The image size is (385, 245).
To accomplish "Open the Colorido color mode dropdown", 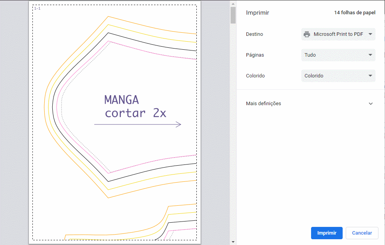I will coord(338,76).
